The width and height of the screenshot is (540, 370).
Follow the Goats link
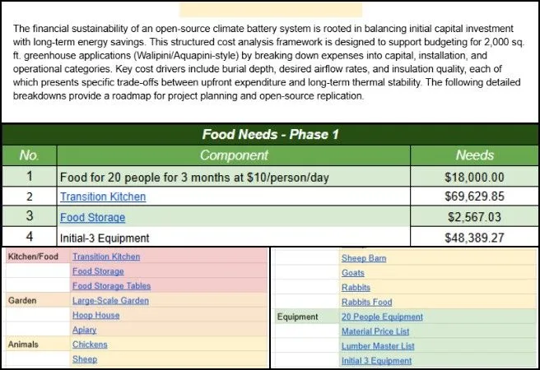pos(353,273)
